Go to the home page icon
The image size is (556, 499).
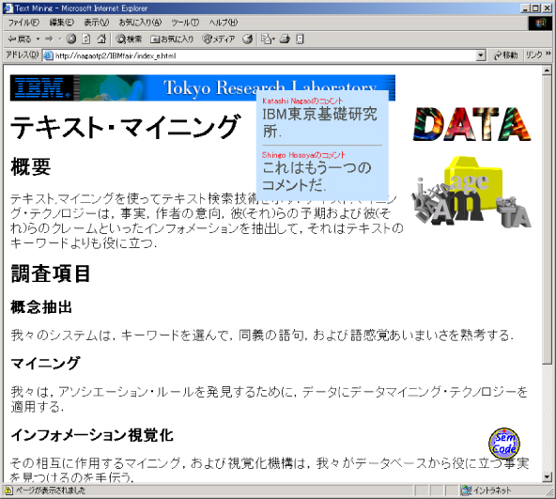coord(101,39)
